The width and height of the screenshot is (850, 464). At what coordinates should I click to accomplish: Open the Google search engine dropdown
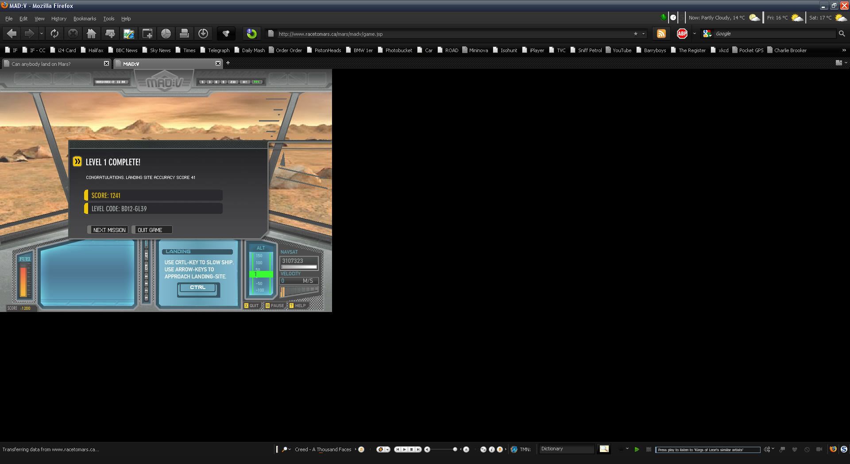(x=707, y=34)
